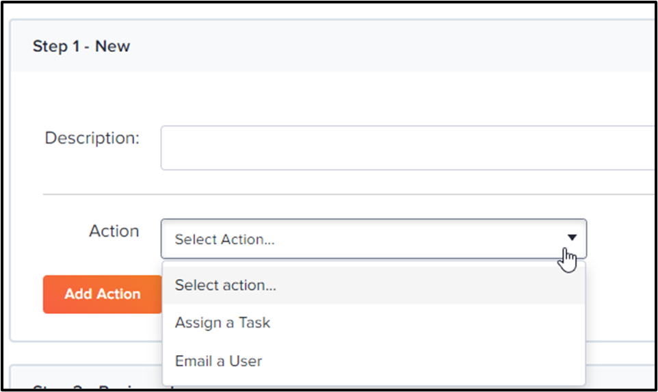Open the 'Select Action...' combo box
Viewport: 658px width, 392px height.
[x=373, y=238]
